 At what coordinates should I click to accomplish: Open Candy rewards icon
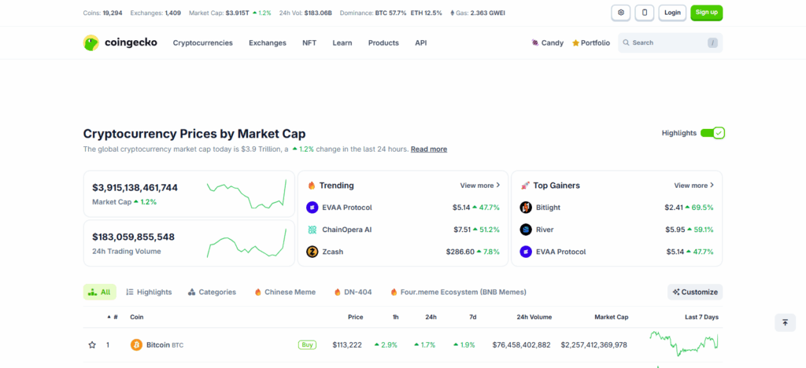point(535,43)
